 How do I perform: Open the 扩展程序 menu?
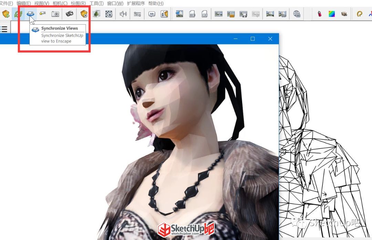coord(136,3)
